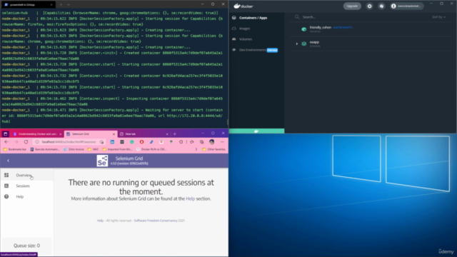Image resolution: width=457 pixels, height=257 pixels.
Task: Click the friendly_cohen container icon
Action: pos(304,29)
